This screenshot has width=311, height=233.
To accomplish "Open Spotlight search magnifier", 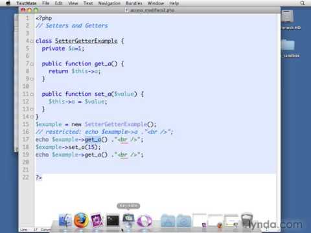I will pyautogui.click(x=303, y=3).
